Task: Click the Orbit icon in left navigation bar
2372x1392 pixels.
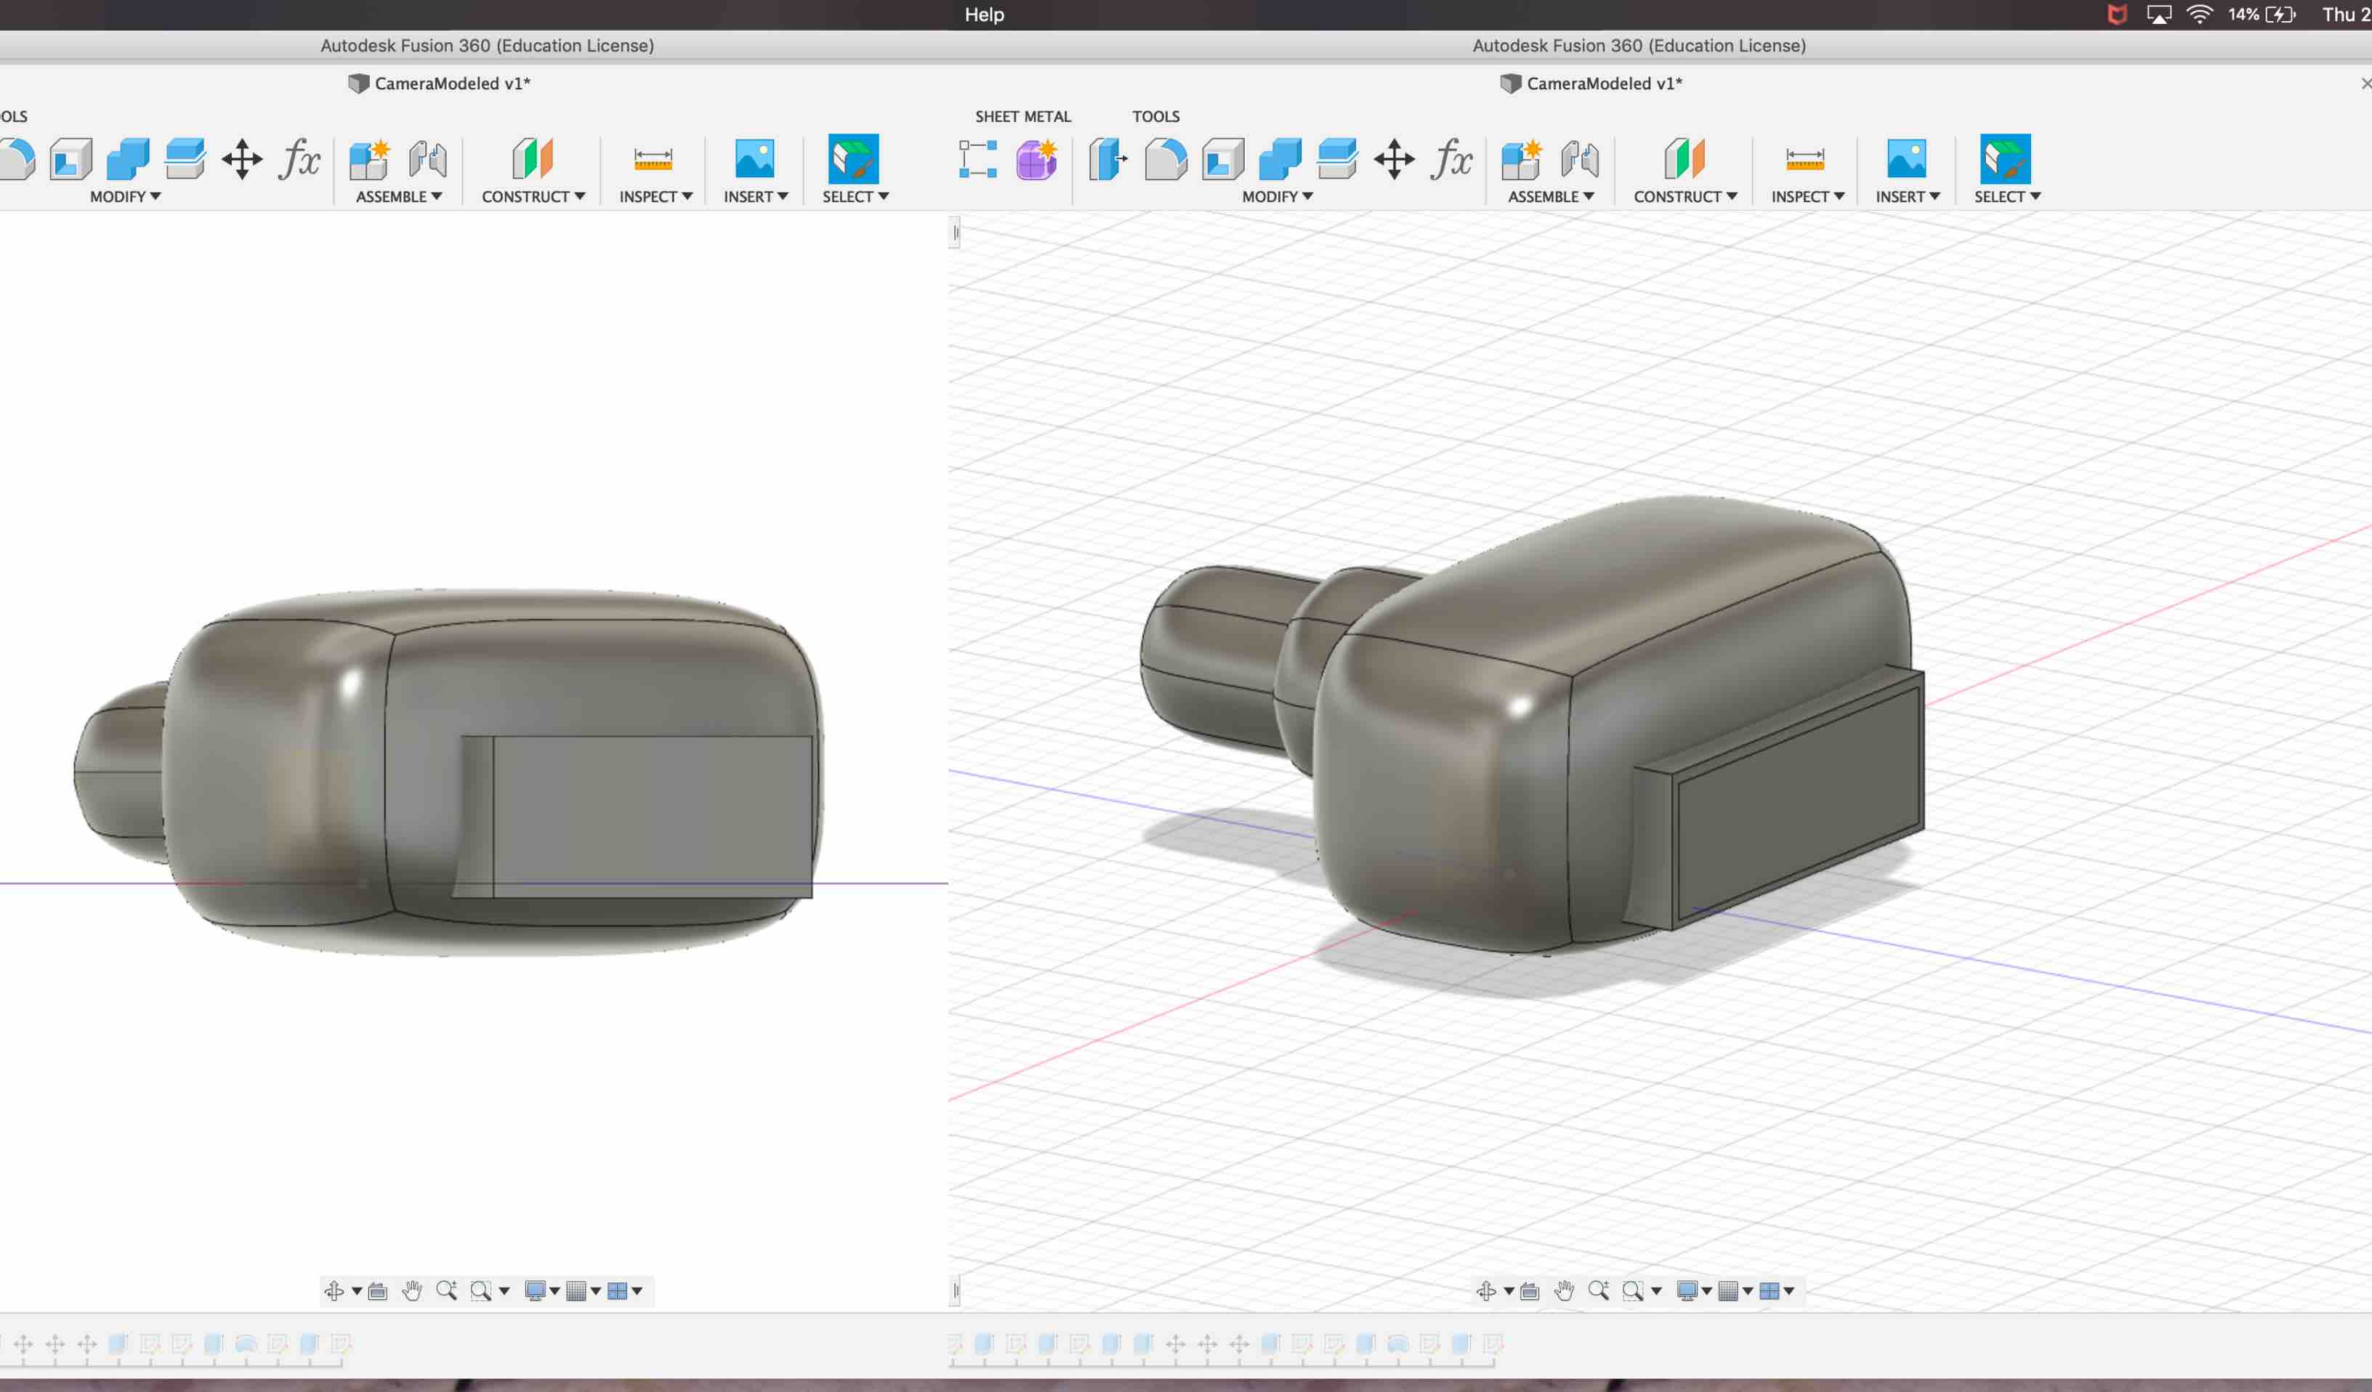Action: pos(334,1290)
